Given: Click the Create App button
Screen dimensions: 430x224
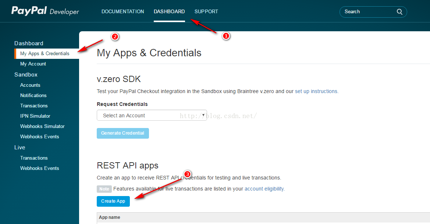Looking at the screenshot, I should tap(113, 201).
